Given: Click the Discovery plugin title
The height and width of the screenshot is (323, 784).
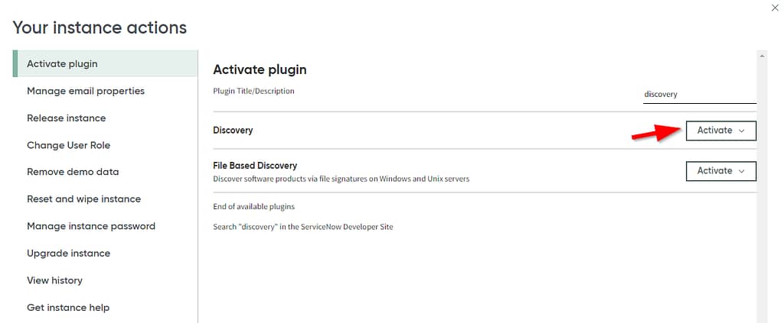Looking at the screenshot, I should 233,131.
